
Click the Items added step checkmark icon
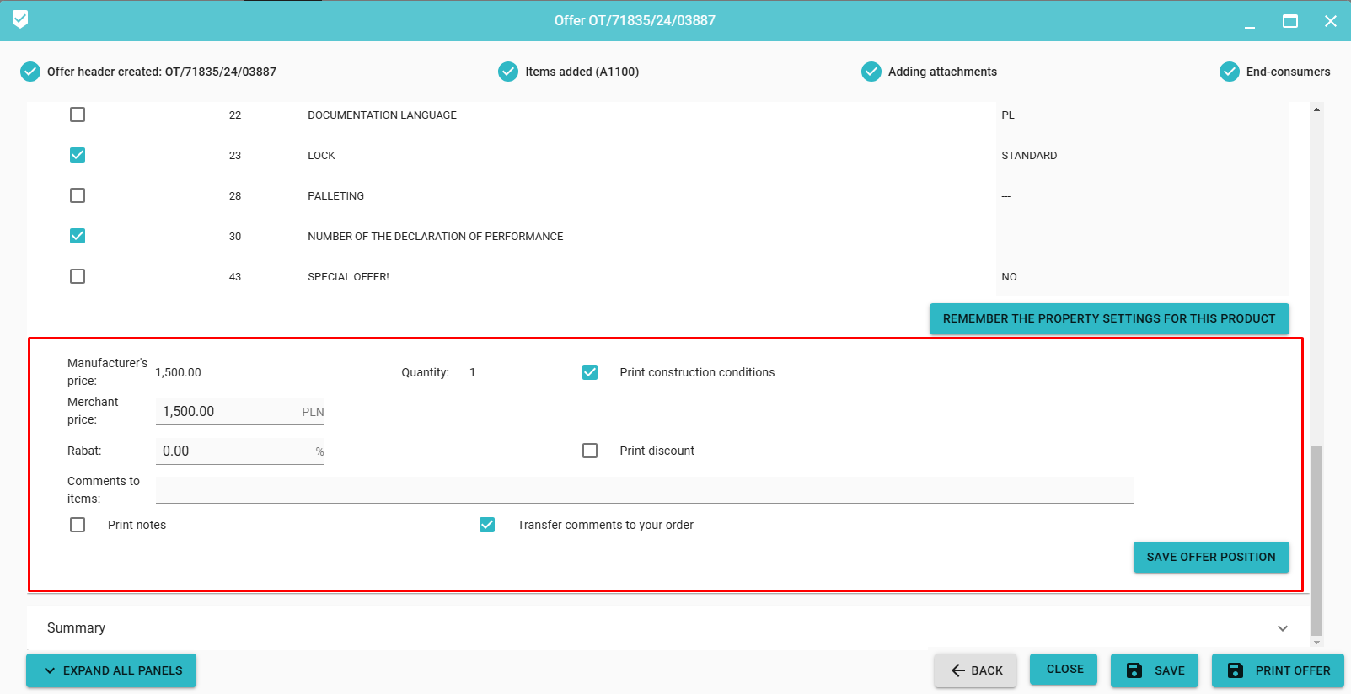(508, 72)
